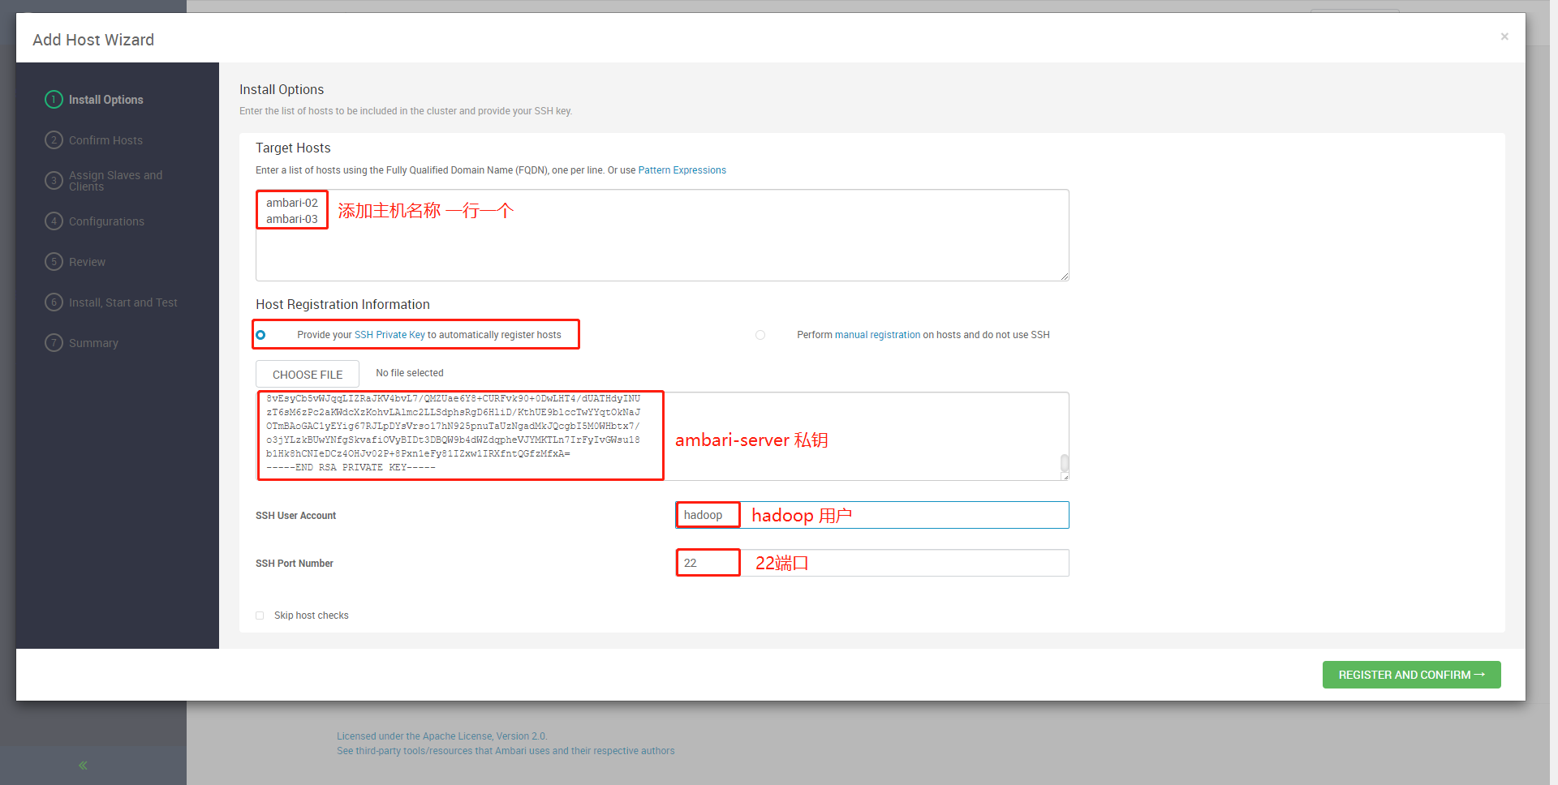Click step 2 circle icon for Confirm Hosts

coord(54,140)
